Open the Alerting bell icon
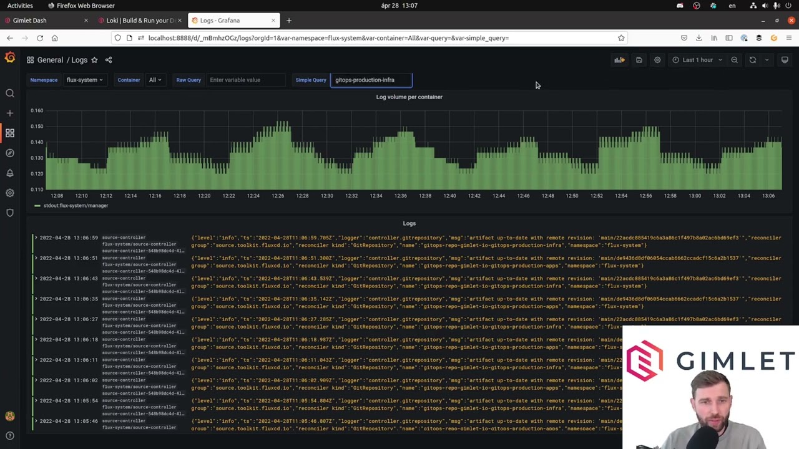 (10, 173)
